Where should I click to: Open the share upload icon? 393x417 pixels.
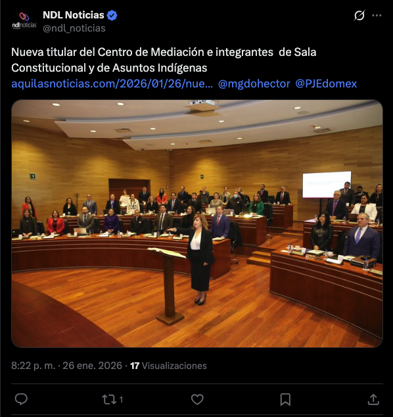pos(373,399)
